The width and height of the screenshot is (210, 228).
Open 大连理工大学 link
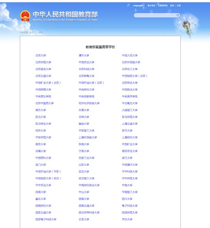point(130,110)
